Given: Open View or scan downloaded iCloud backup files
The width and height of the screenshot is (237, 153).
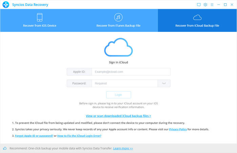Looking at the screenshot, I should coord(118,116).
